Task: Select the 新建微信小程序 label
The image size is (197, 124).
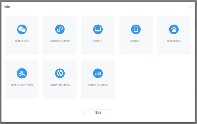Action: [60, 41]
